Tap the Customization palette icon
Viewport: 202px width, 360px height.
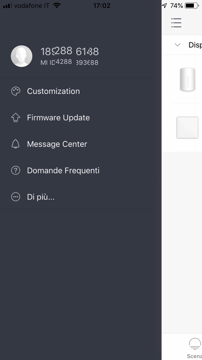pos(15,91)
